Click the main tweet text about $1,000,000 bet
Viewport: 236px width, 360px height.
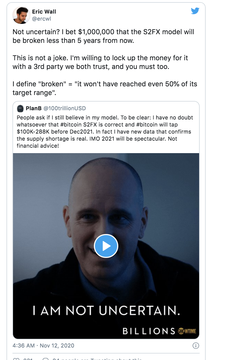pyautogui.click(x=105, y=63)
